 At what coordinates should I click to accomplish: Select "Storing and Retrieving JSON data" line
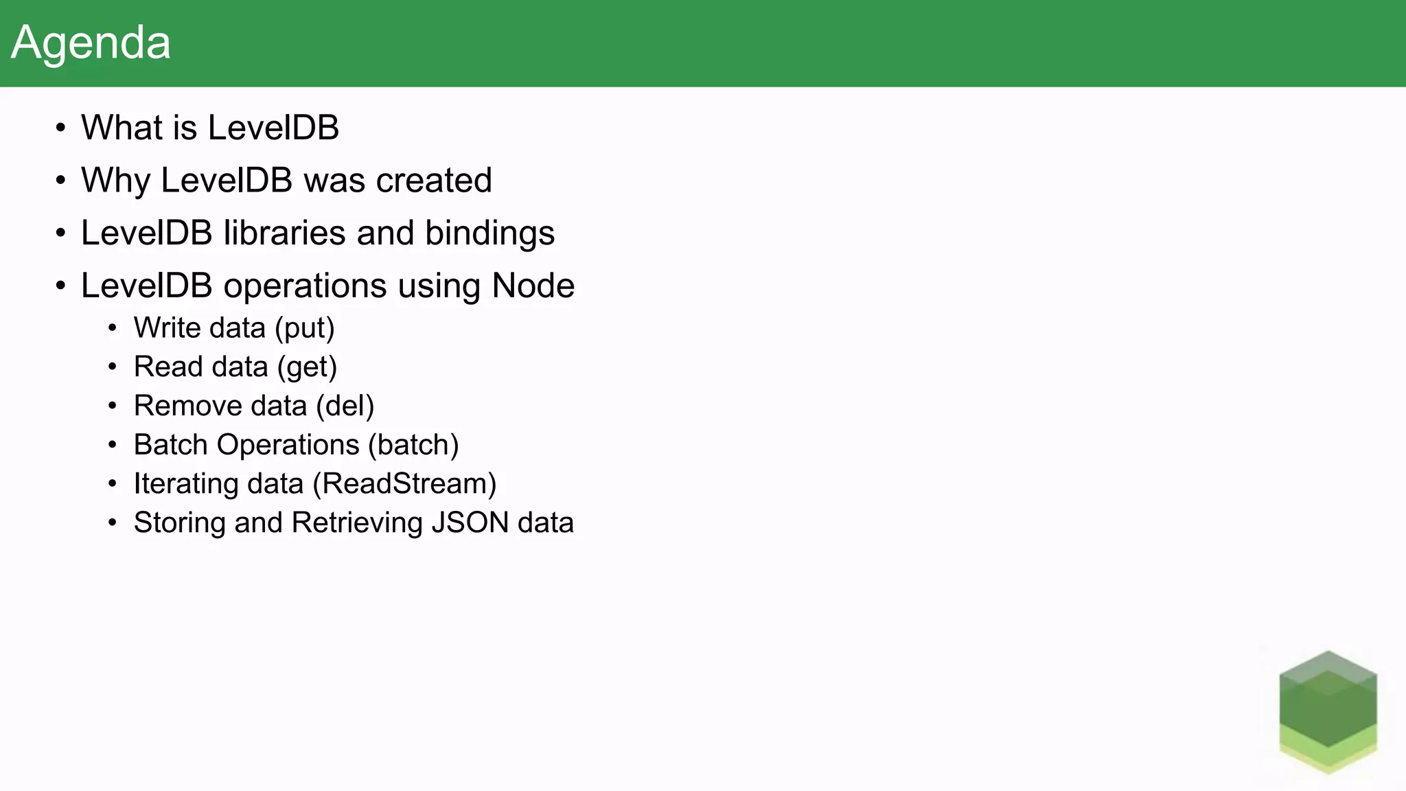click(354, 523)
